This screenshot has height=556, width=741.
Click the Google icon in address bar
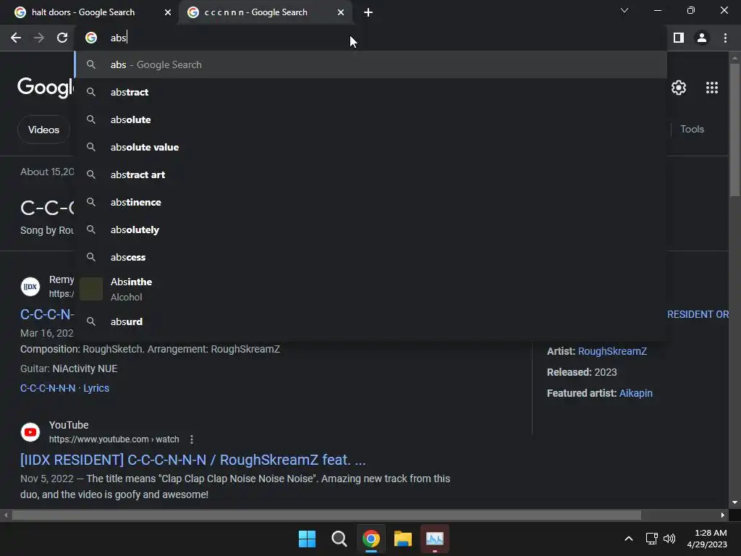[91, 38]
